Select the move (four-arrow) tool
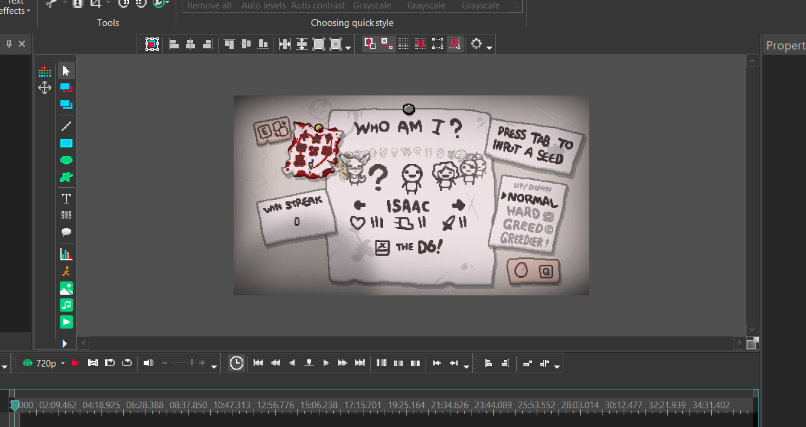Screen dimensions: 806x427 tap(45, 88)
